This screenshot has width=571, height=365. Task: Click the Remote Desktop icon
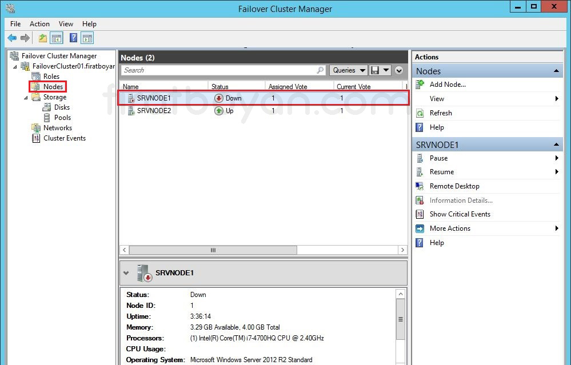(420, 186)
